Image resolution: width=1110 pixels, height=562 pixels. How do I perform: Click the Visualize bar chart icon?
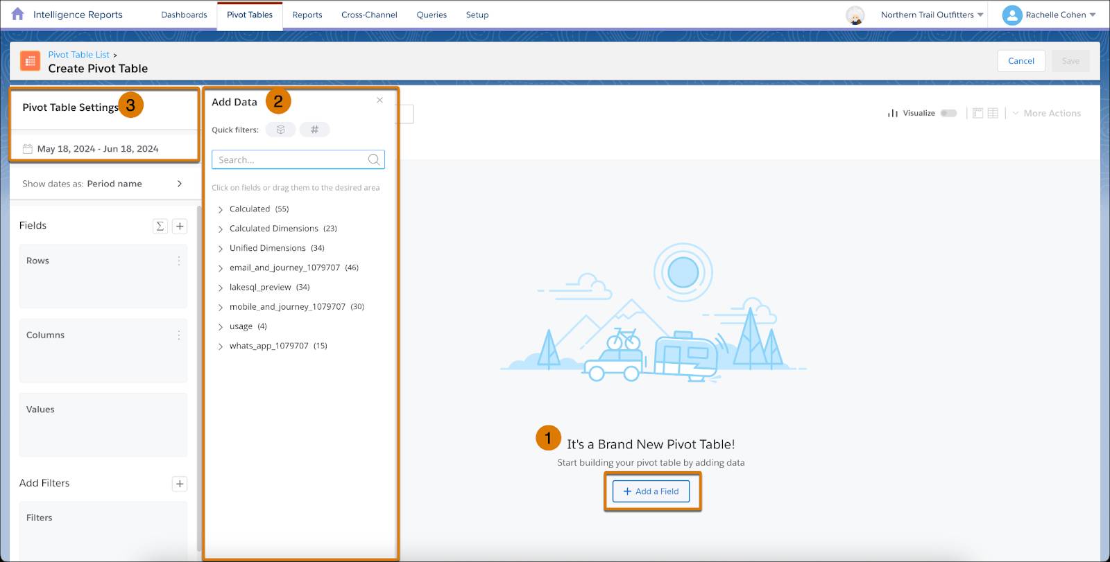[x=893, y=113]
